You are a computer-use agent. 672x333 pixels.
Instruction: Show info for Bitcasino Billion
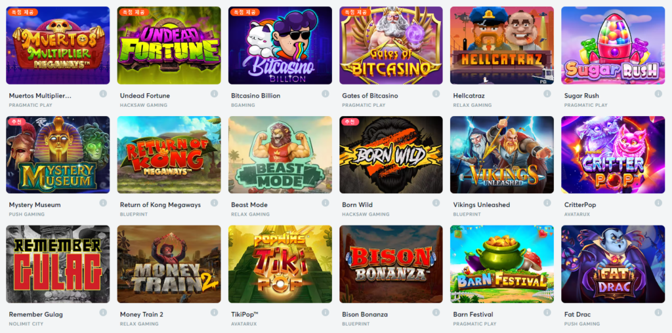click(325, 94)
